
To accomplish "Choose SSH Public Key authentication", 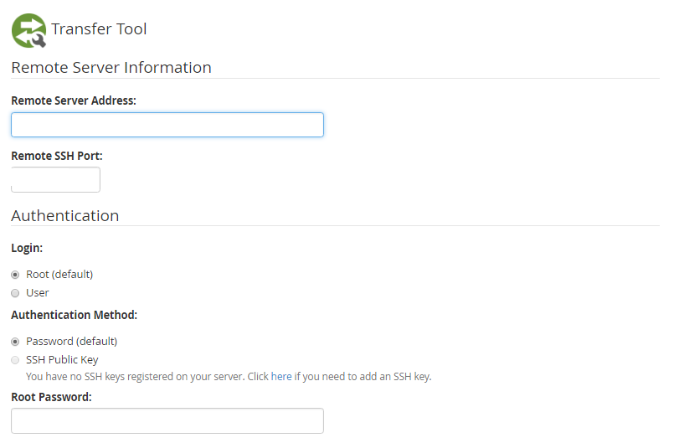I will coord(15,360).
